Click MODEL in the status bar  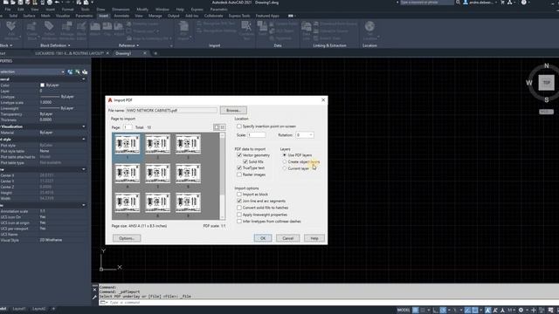click(404, 311)
